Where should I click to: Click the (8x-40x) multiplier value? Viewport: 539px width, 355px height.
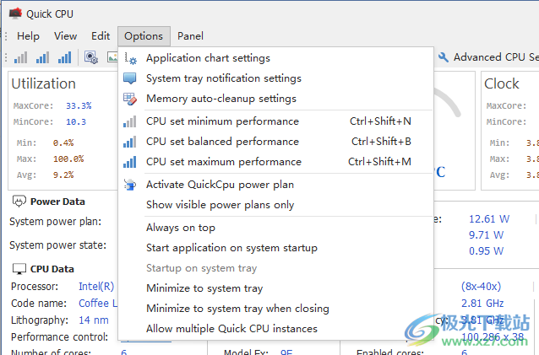point(482,287)
